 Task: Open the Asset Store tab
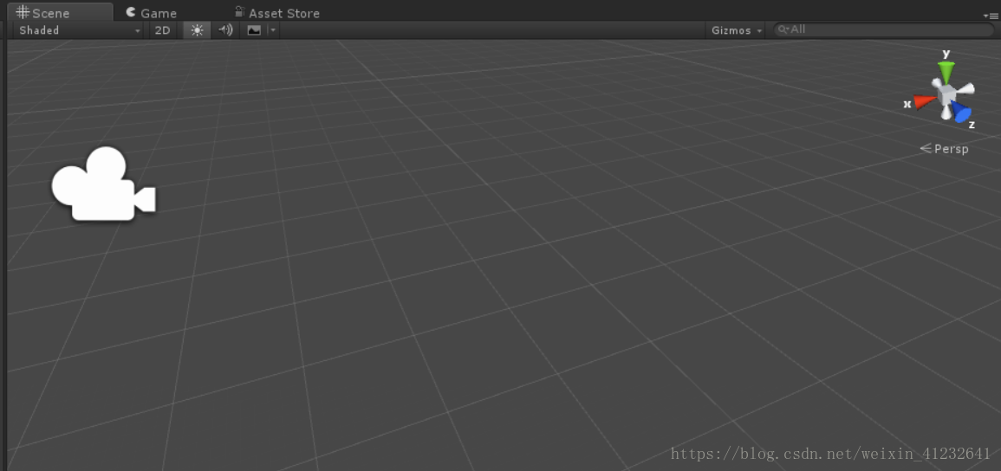277,13
